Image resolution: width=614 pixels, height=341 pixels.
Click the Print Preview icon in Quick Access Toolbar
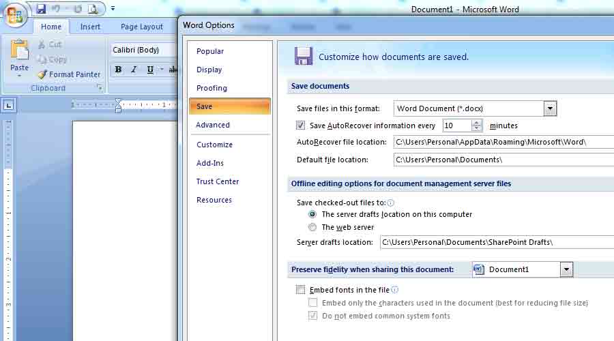pyautogui.click(x=93, y=9)
